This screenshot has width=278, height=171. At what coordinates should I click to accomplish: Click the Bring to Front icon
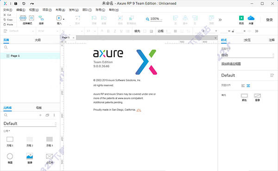(x=94, y=18)
